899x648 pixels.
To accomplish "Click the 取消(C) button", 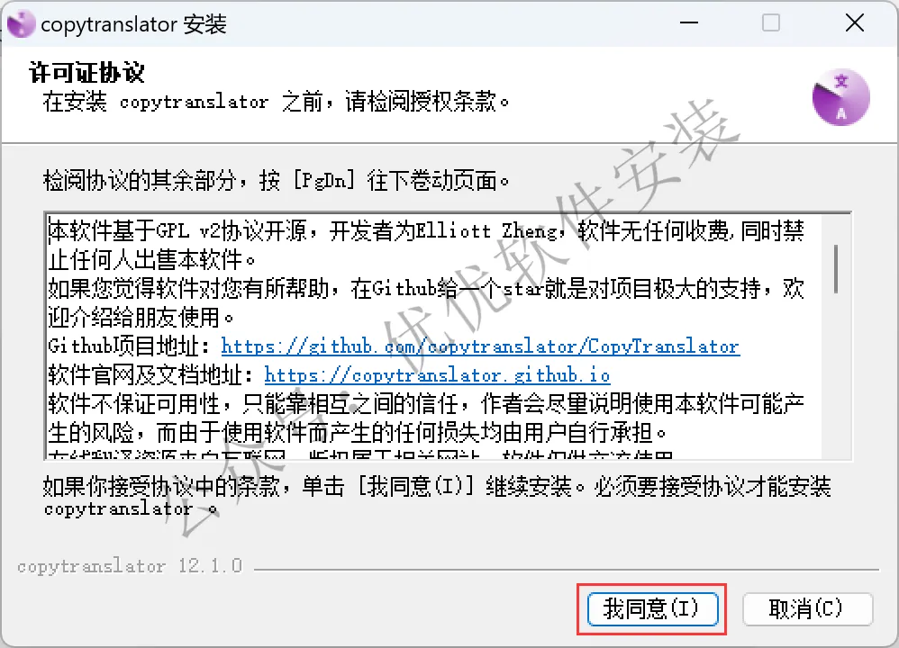I will tap(807, 609).
